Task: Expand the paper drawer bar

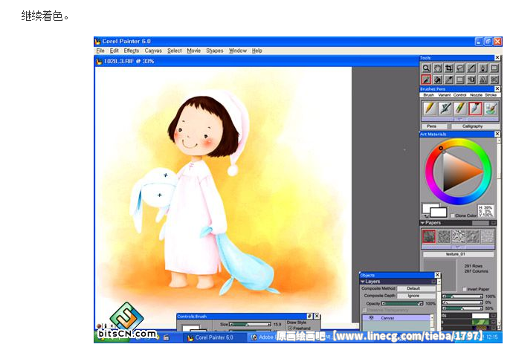Action: [458, 247]
